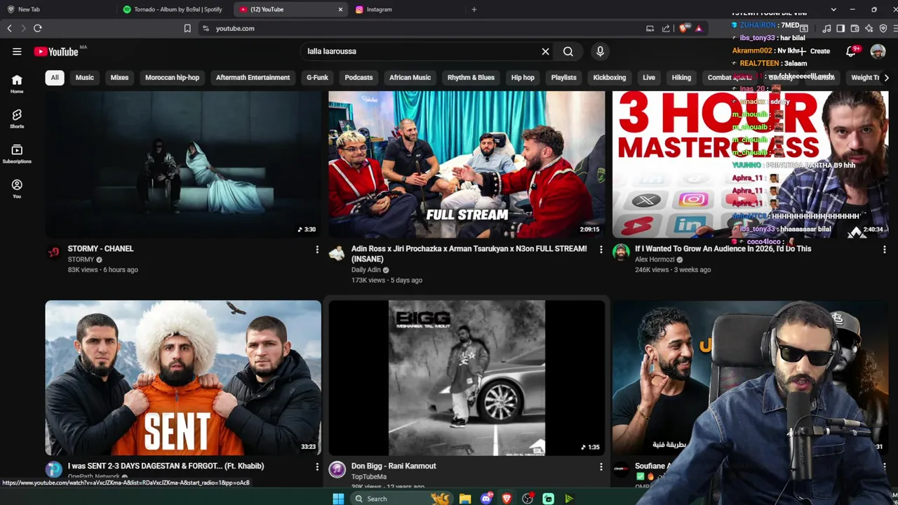Image resolution: width=898 pixels, height=505 pixels.
Task: Switch to the Spotify Tornado tab
Action: (x=173, y=9)
